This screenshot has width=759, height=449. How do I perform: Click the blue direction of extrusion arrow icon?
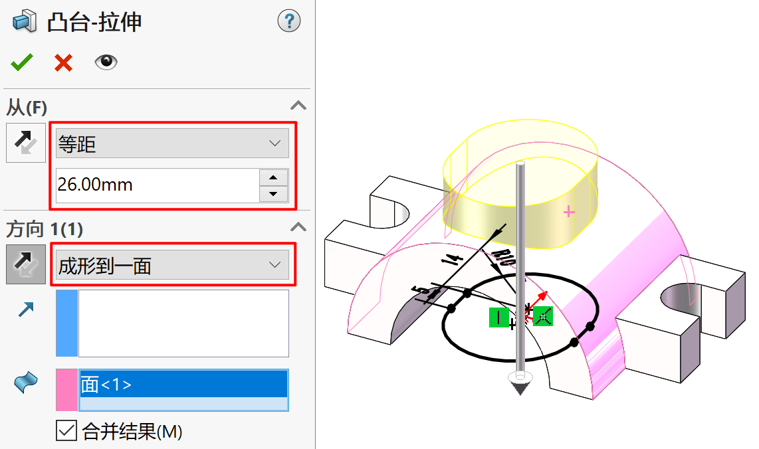(x=26, y=309)
